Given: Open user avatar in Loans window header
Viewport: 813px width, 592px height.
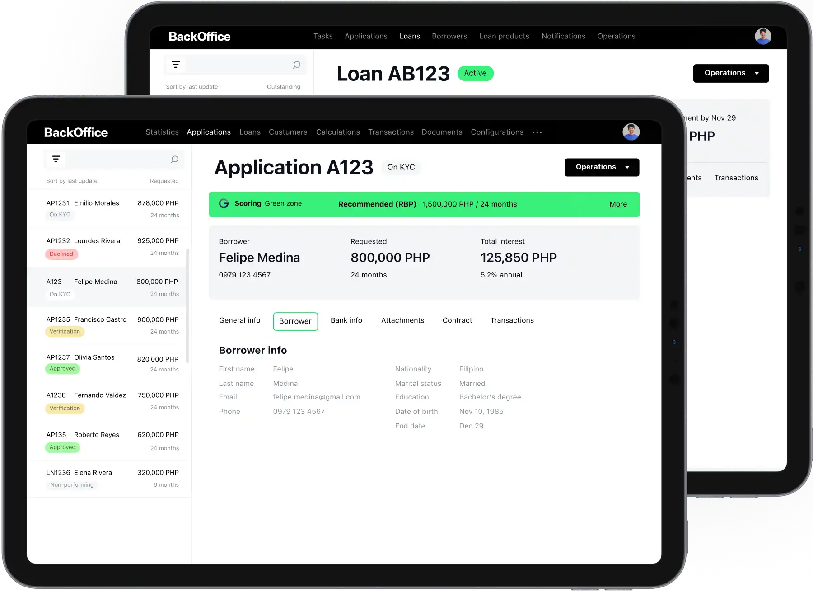Looking at the screenshot, I should pyautogui.click(x=762, y=36).
